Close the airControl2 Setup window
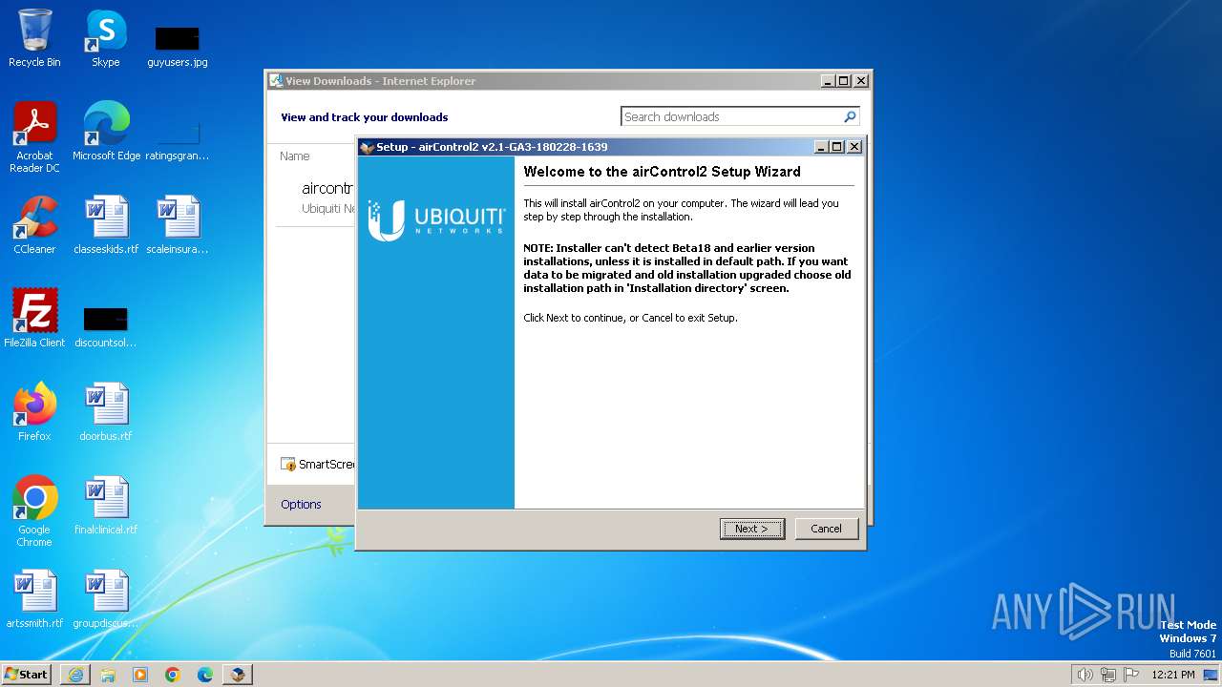The height and width of the screenshot is (687, 1222). click(x=854, y=147)
